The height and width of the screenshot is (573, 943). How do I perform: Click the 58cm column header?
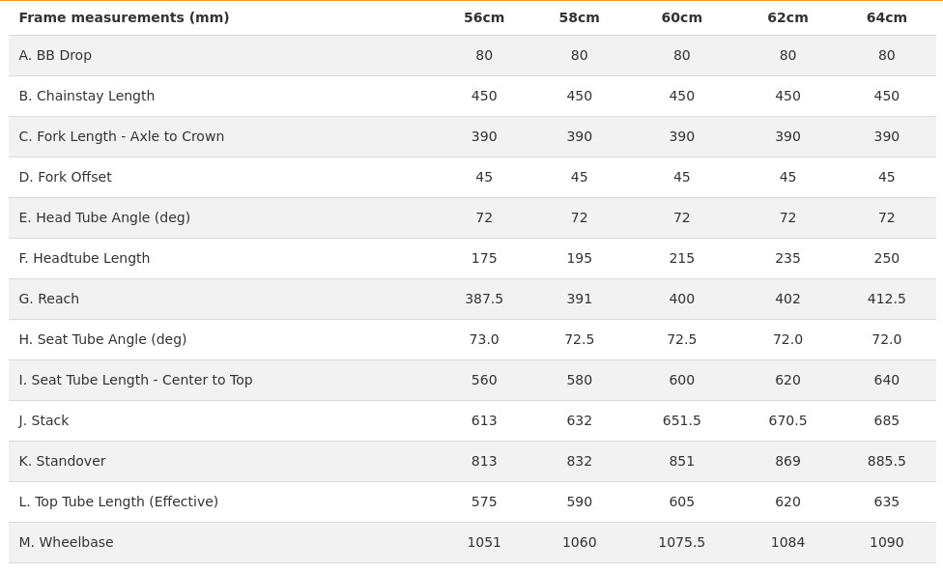(579, 17)
